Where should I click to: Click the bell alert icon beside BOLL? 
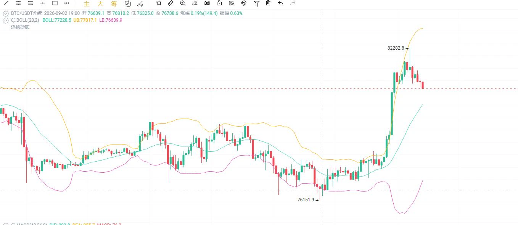tap(14, 20)
